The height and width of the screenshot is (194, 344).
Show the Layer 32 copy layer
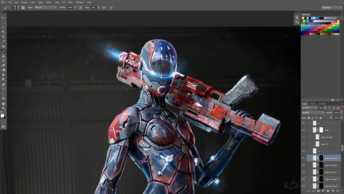[304, 137]
